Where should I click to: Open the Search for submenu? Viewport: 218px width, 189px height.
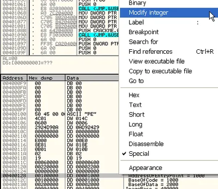[x=169, y=42]
